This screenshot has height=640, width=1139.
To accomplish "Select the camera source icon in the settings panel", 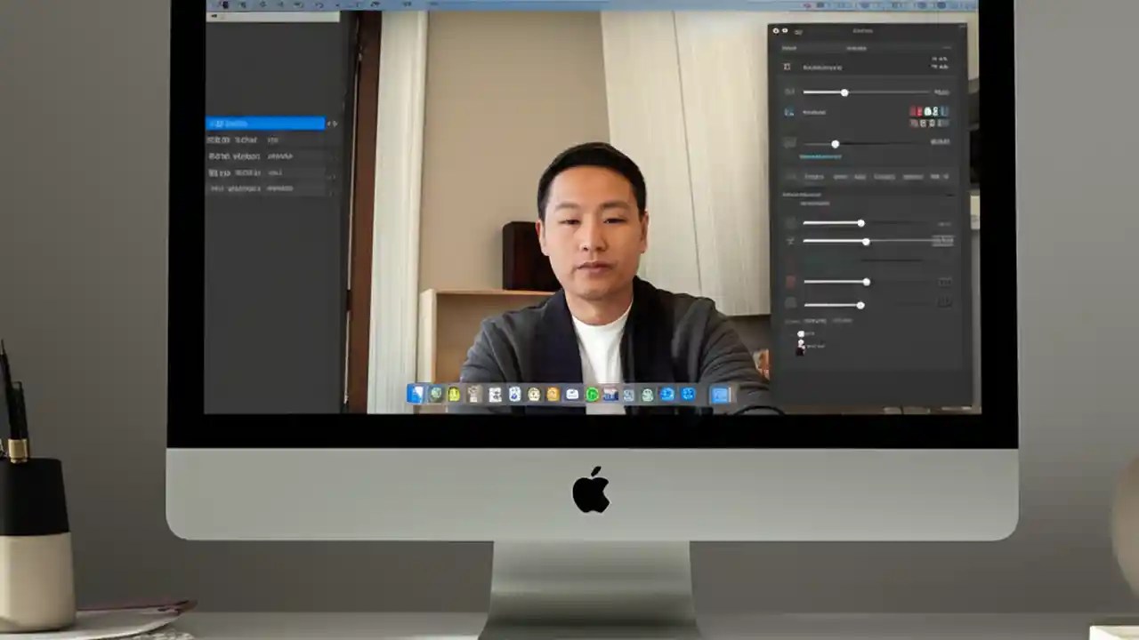I will coord(788,67).
